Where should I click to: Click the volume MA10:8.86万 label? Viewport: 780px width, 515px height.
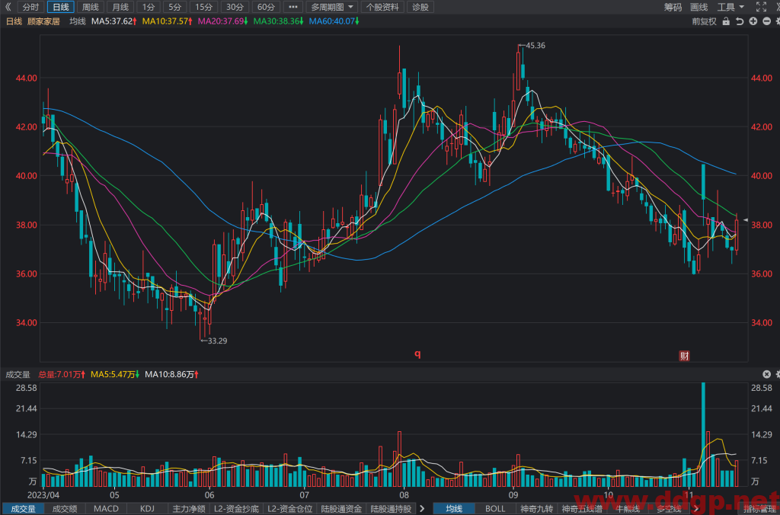pos(171,374)
